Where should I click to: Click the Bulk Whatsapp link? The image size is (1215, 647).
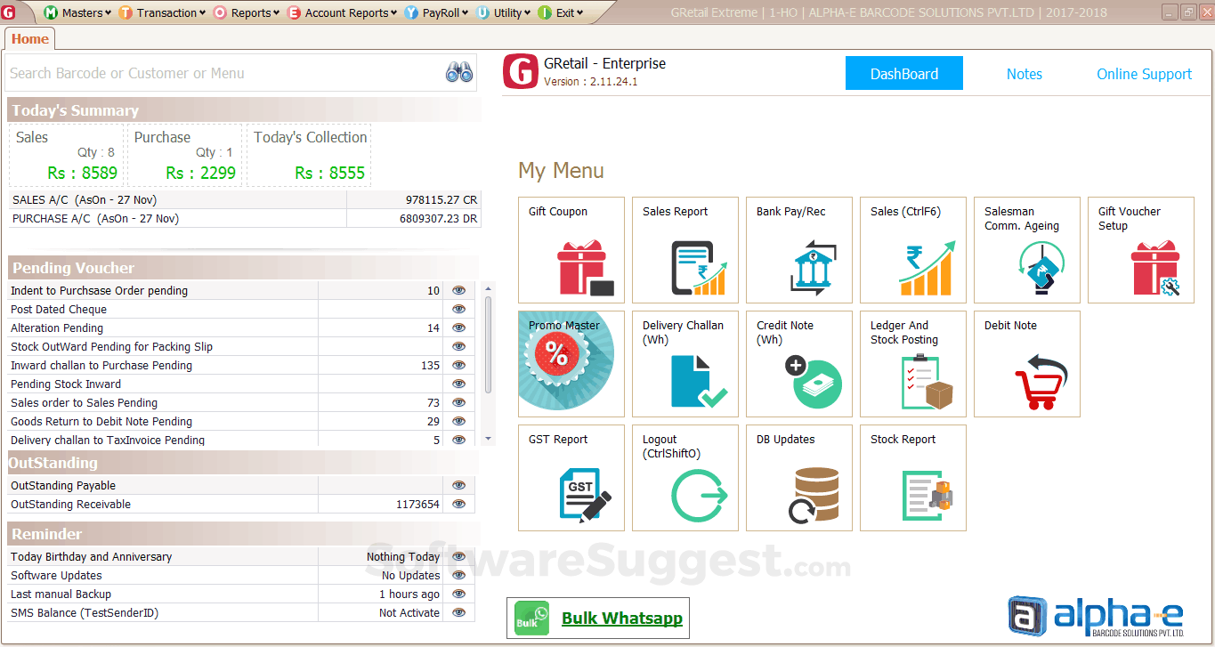pos(622,619)
